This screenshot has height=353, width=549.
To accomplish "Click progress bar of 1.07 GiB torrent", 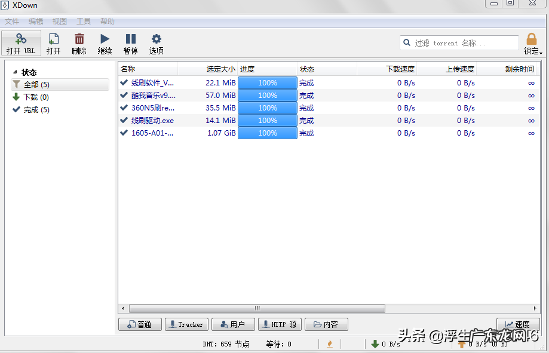I will click(x=268, y=133).
